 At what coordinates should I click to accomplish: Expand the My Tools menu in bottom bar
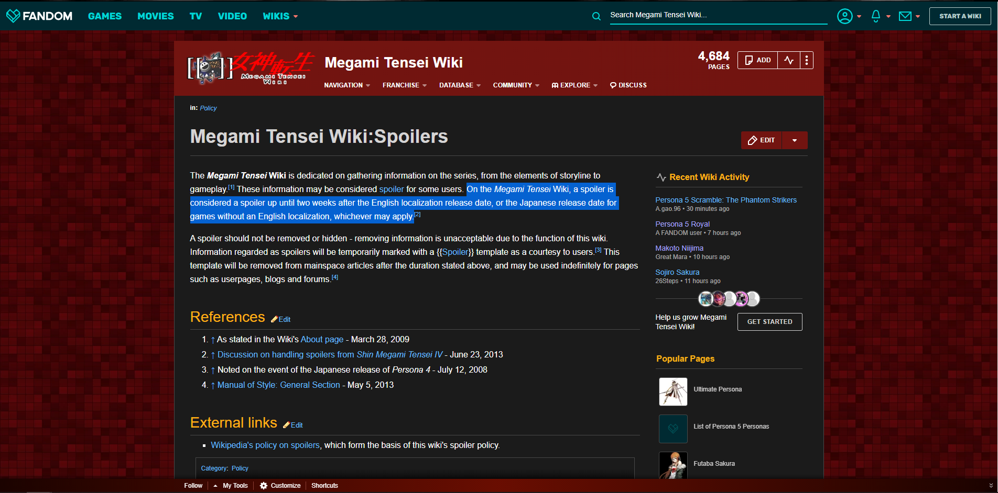(x=231, y=486)
